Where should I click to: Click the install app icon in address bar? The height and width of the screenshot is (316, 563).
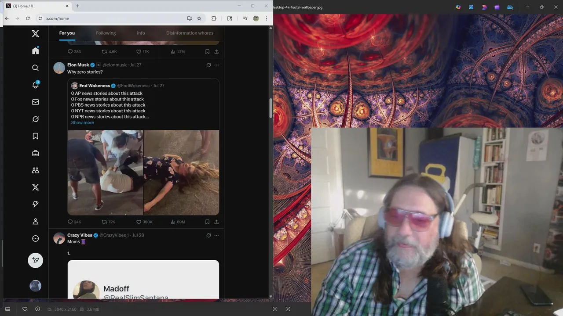(190, 18)
